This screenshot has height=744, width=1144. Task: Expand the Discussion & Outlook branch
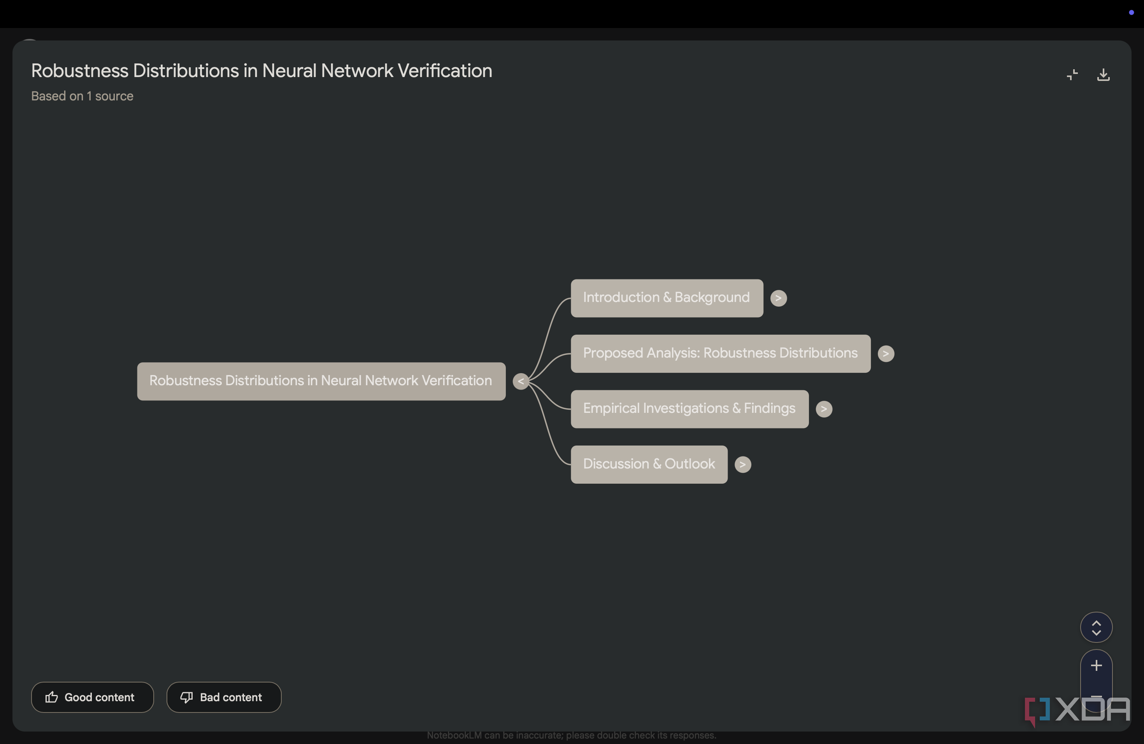(x=742, y=464)
